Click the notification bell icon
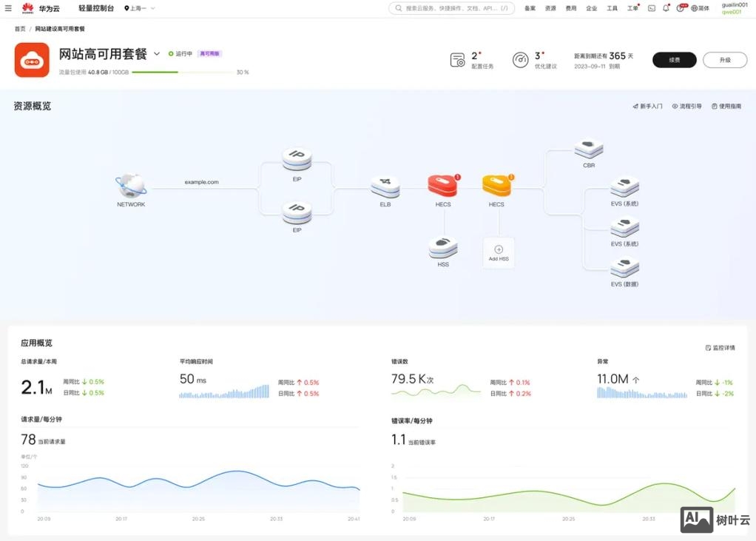 [666, 8]
